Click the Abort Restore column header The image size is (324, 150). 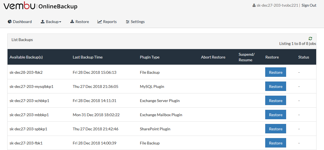213,57
